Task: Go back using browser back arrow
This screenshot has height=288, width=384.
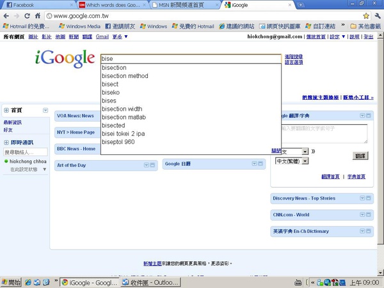Action: (6, 16)
